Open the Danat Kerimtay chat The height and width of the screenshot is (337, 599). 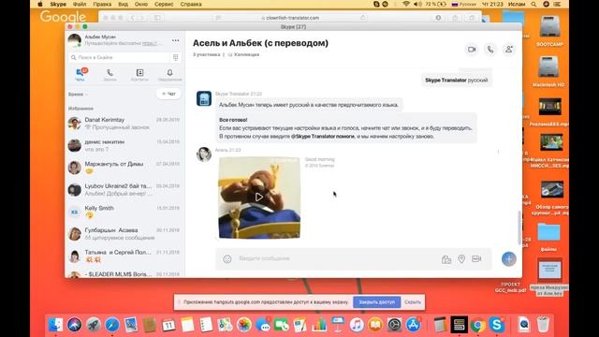pos(124,124)
